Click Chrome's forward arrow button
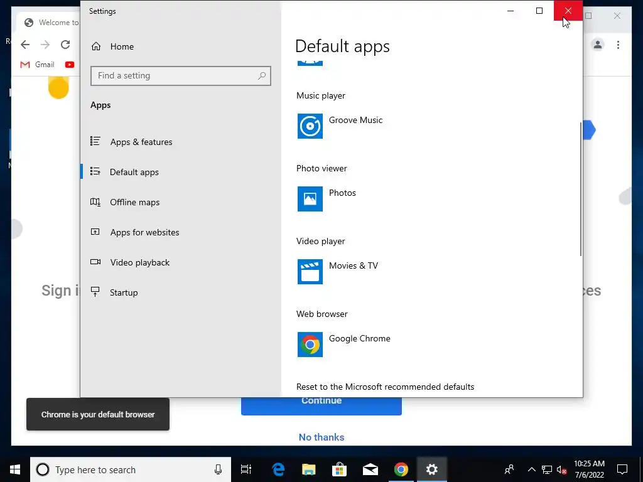Screen dimensions: 643x482 [45, 45]
